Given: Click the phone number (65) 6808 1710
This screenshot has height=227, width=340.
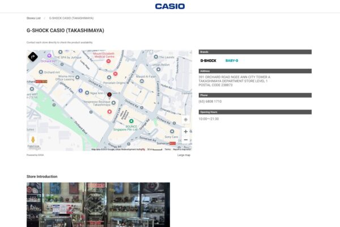Looking at the screenshot, I should (210, 102).
